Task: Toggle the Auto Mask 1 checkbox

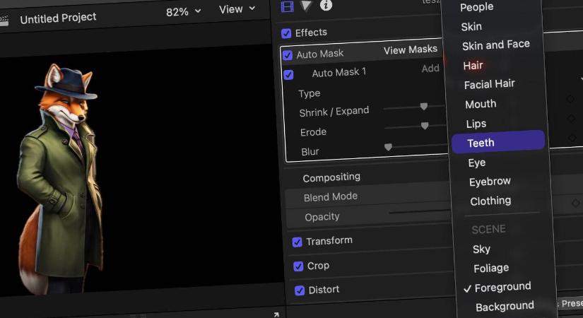Action: point(288,75)
